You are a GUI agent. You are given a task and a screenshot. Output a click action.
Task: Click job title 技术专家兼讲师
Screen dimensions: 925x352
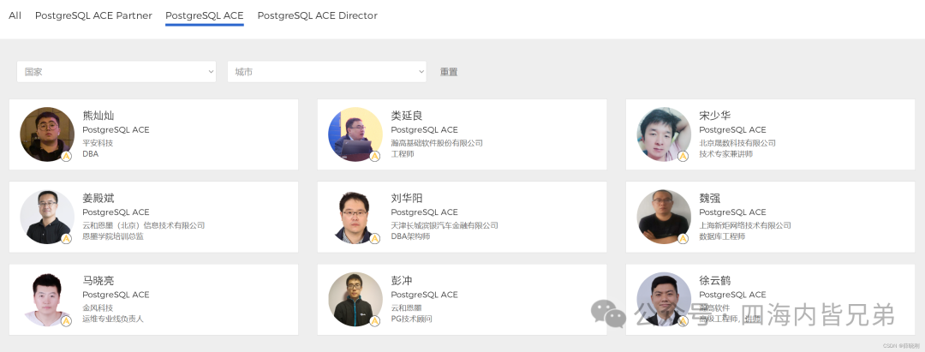tap(725, 154)
